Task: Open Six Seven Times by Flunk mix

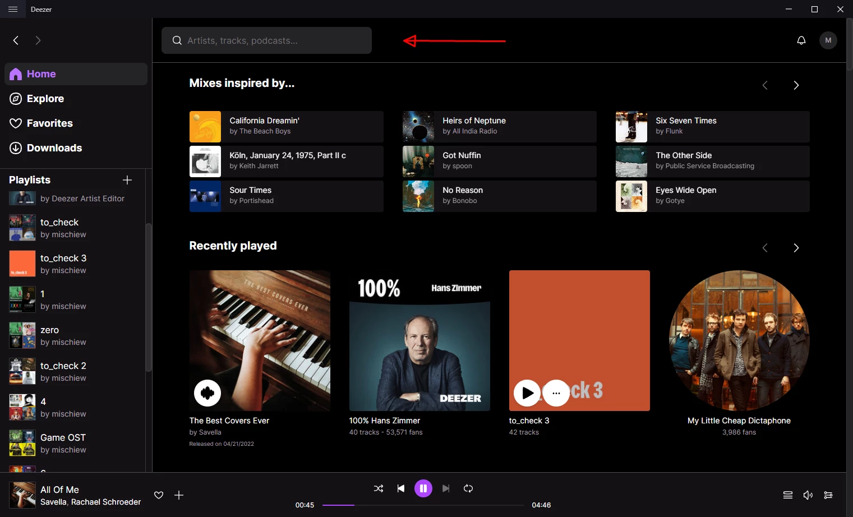Action: [x=713, y=127]
